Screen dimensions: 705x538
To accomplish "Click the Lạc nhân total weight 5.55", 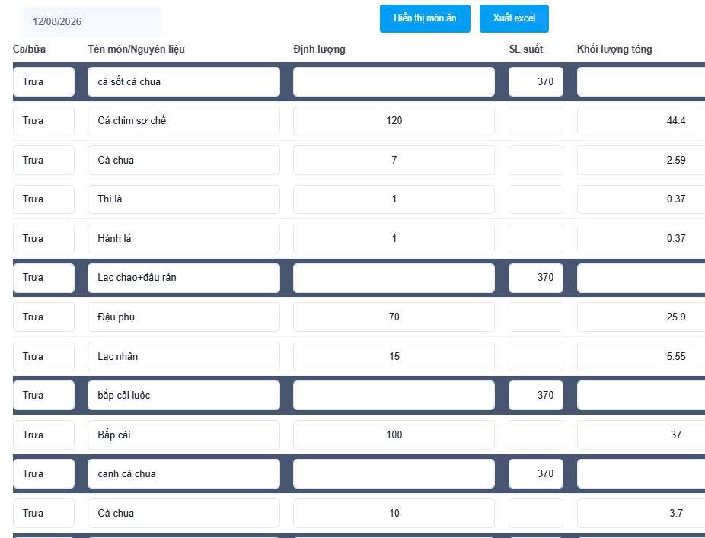I will coord(641,356).
